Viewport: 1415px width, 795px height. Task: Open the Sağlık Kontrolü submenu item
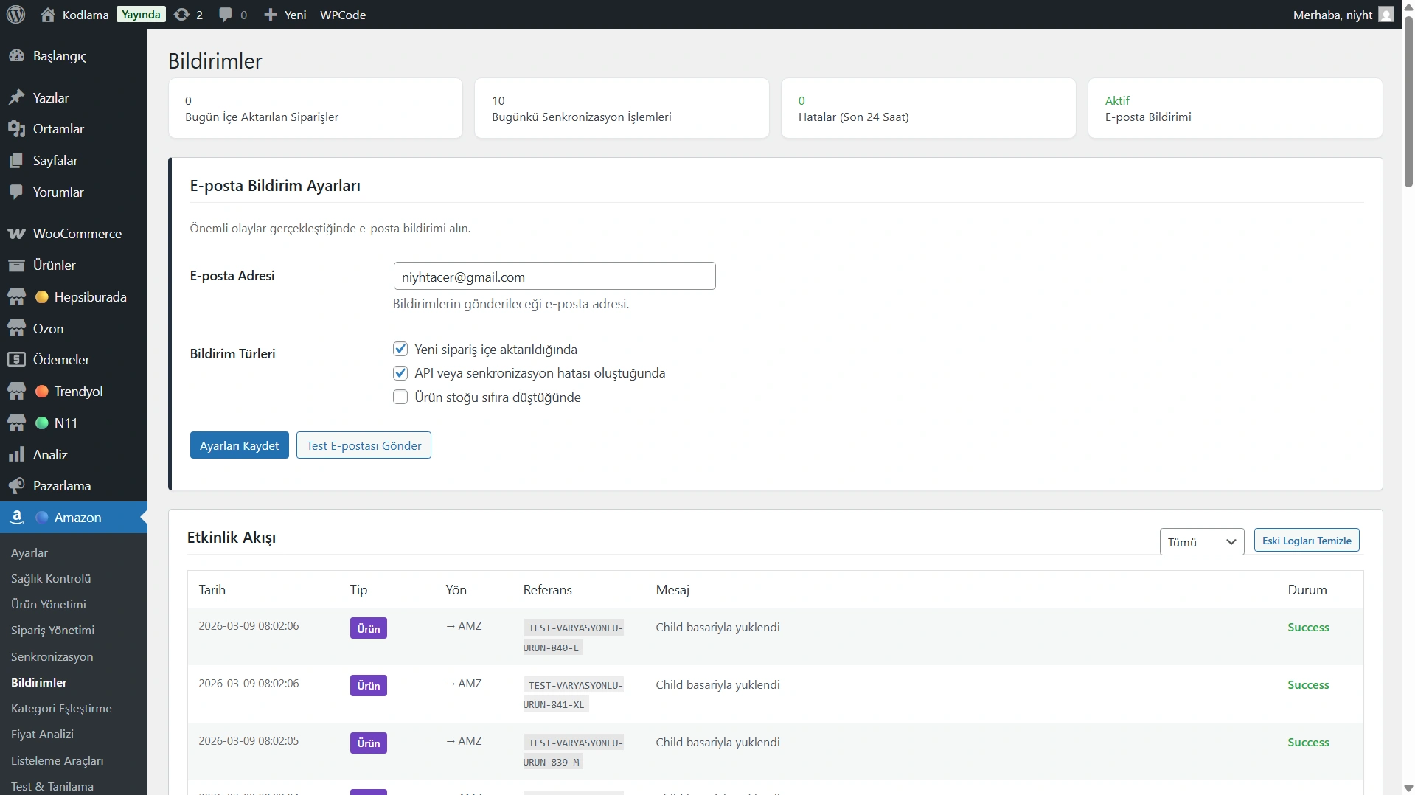pos(51,579)
